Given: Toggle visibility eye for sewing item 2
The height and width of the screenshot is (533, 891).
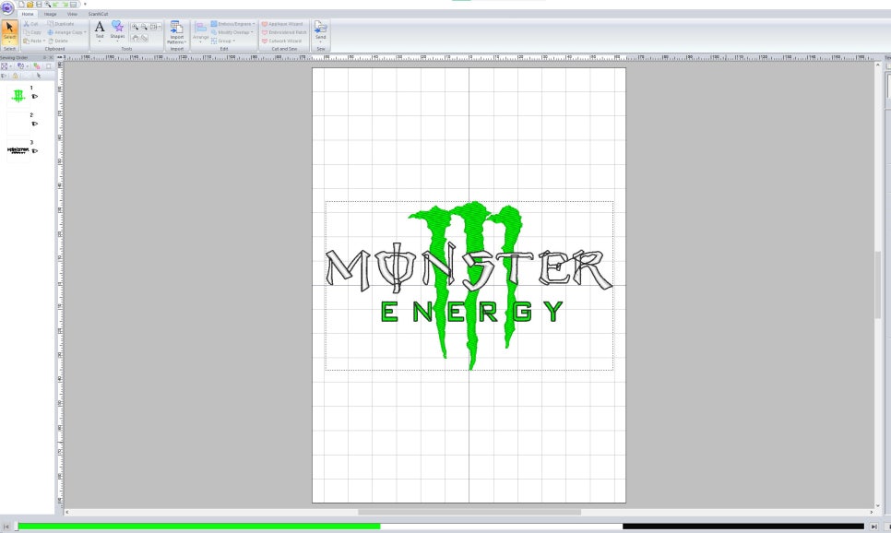Looking at the screenshot, I should [x=35, y=124].
